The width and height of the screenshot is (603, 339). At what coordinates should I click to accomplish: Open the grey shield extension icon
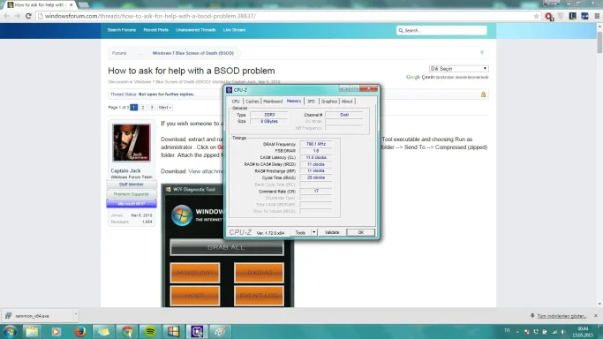click(x=561, y=16)
